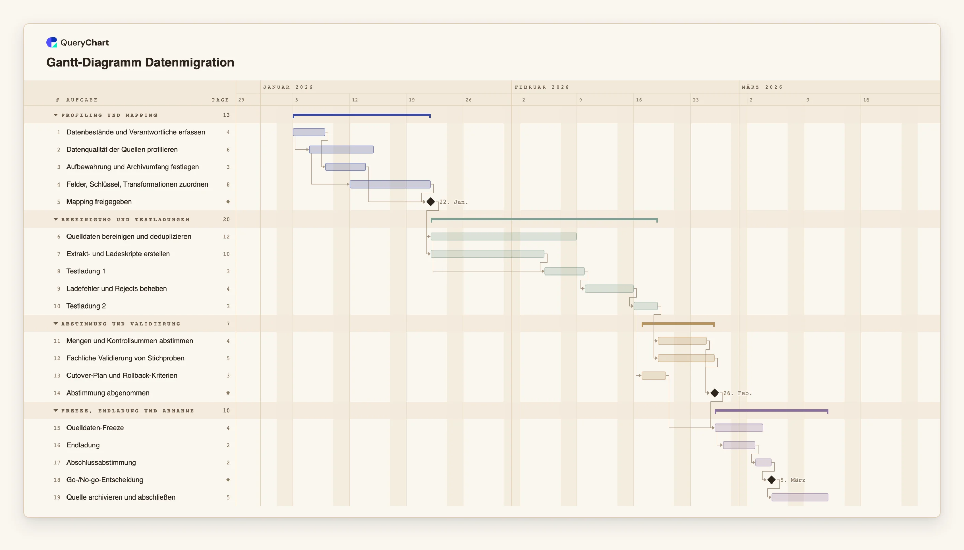Click the milestone icon in the Abstimmung abgenommen row

point(228,393)
